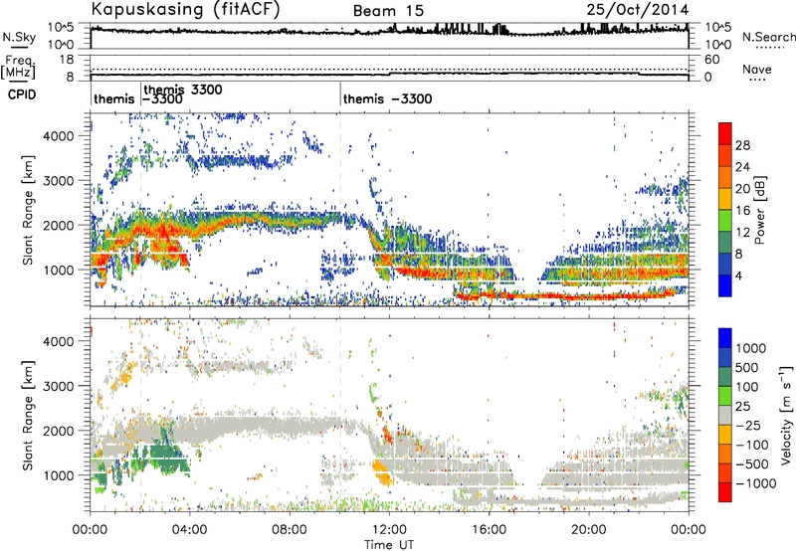The width and height of the screenshot is (796, 551).
Task: Click the dotted N.Search legend line sample
Action: pos(769,48)
